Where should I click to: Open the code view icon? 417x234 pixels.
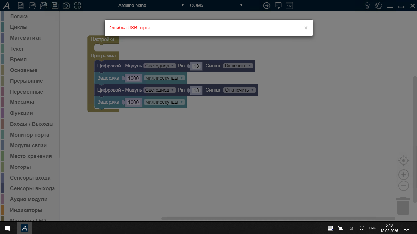pyautogui.click(x=290, y=6)
